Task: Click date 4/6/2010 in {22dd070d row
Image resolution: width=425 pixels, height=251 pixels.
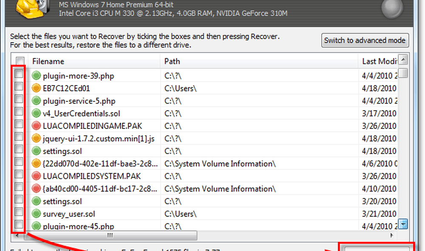Action: click(x=380, y=164)
